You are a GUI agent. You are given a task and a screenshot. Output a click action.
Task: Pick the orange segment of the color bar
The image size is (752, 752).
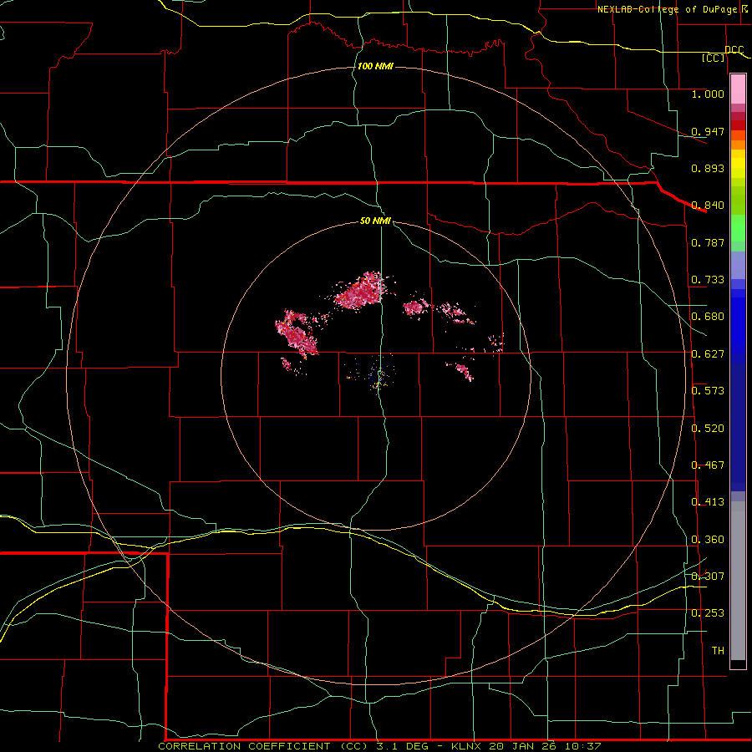pos(738,145)
